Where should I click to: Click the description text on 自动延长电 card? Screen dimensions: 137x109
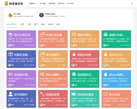(21, 80)
